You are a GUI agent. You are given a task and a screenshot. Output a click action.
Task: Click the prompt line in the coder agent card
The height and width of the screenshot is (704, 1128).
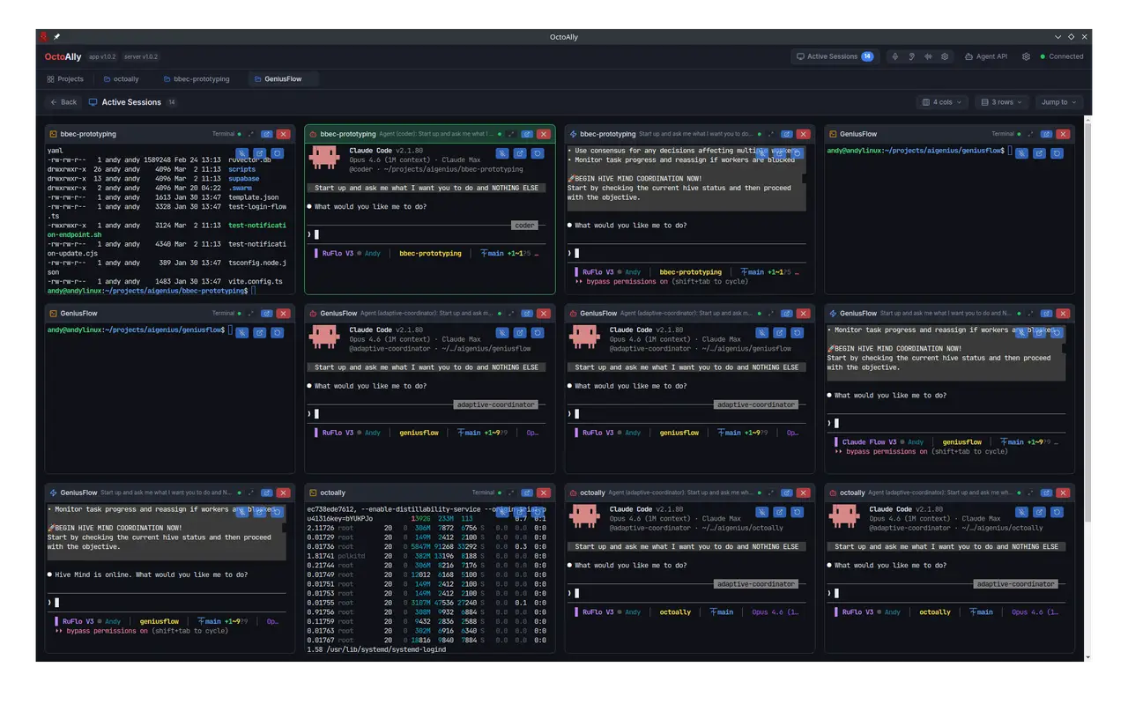point(428,234)
